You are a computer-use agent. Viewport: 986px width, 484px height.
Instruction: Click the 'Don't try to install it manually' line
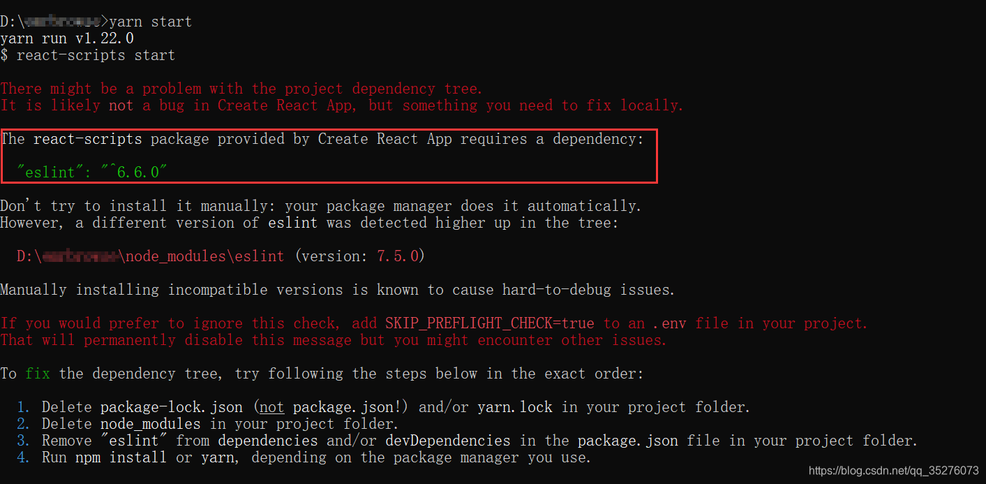[x=321, y=206]
